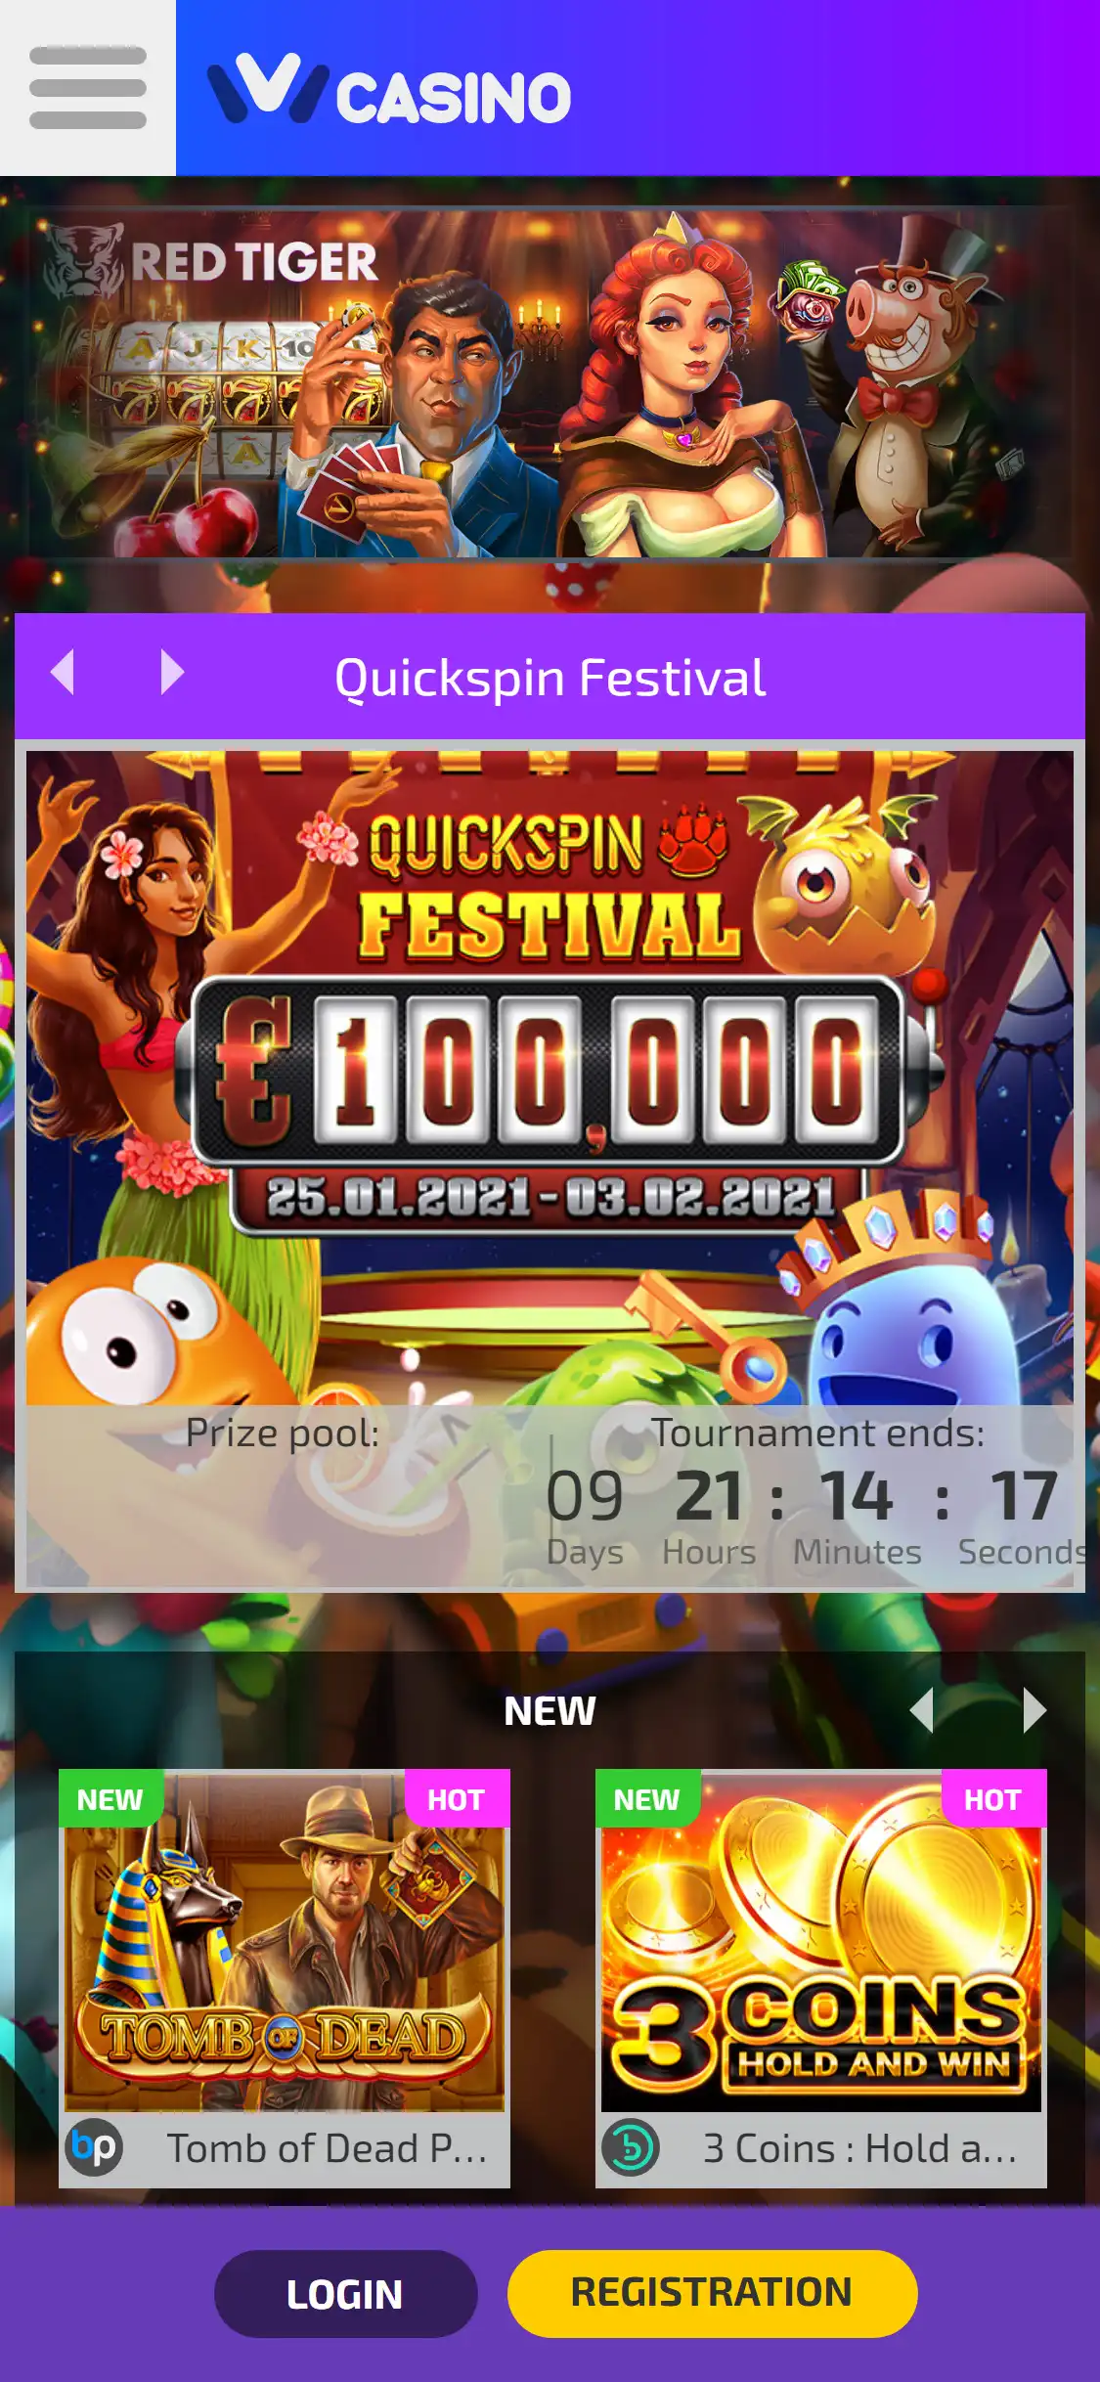Tap the IVI Casino logo
The width and height of the screenshot is (1100, 2382).
coord(389,89)
